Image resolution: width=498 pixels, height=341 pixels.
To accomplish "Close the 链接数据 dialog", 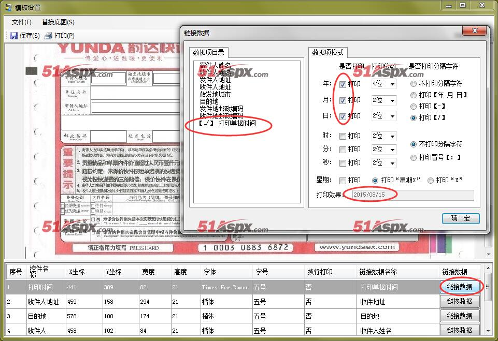I will tap(475, 31).
